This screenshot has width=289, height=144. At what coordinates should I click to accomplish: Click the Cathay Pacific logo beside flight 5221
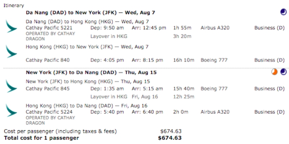pos(11,26)
